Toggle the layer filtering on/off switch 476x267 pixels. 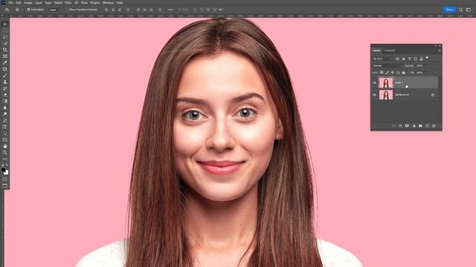[x=427, y=58]
